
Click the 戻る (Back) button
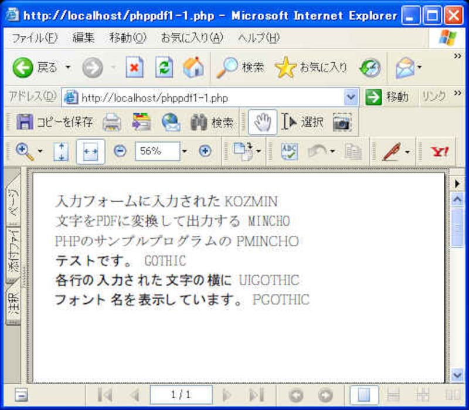coord(35,68)
